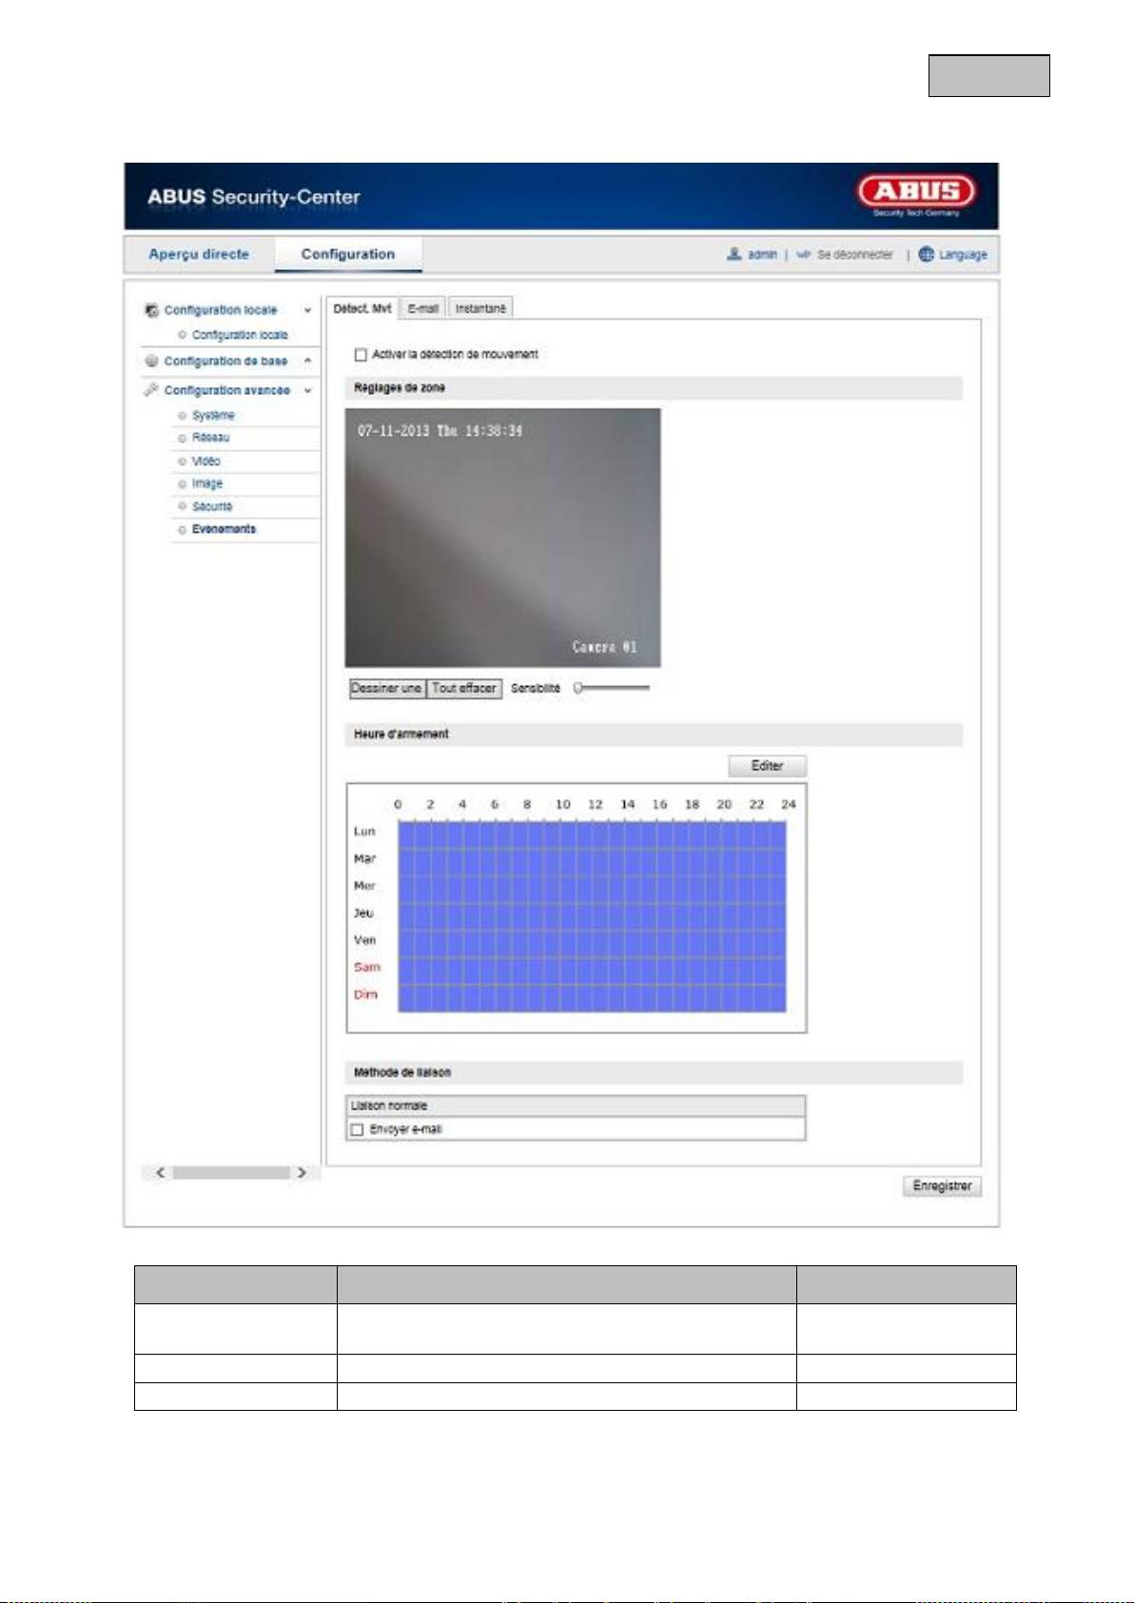
Task: Click the Editer schedule button
Action: tap(767, 766)
